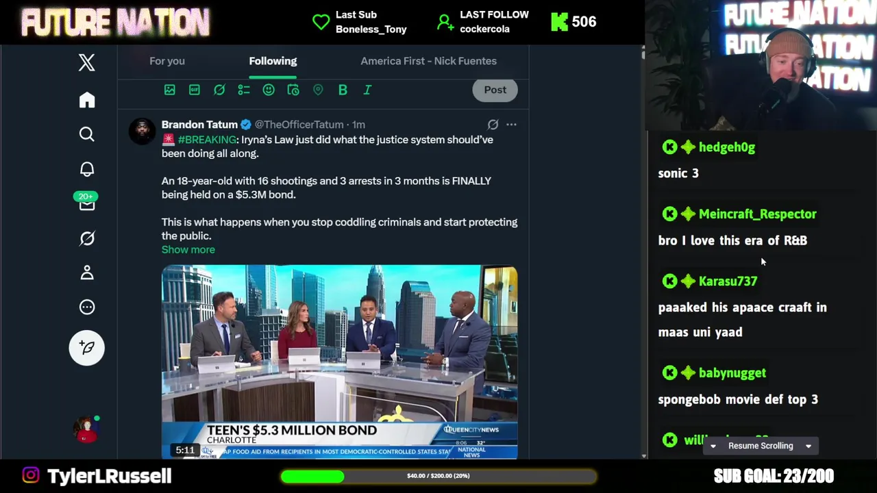
Task: Add a GIF in composer toolbar
Action: (x=195, y=90)
